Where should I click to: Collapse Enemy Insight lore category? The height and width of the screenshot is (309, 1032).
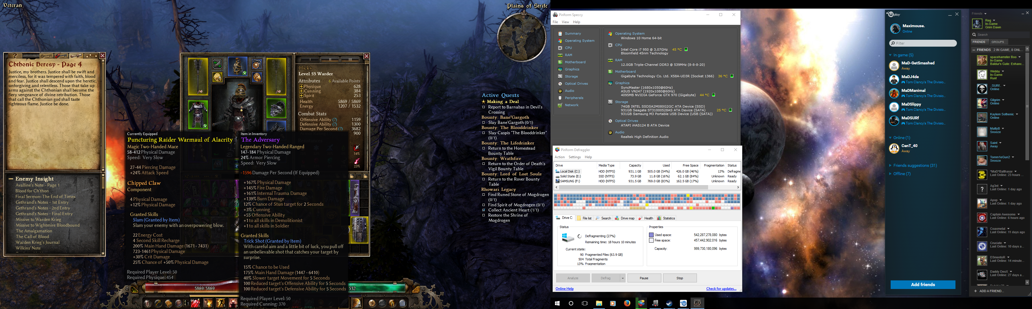coord(11,179)
